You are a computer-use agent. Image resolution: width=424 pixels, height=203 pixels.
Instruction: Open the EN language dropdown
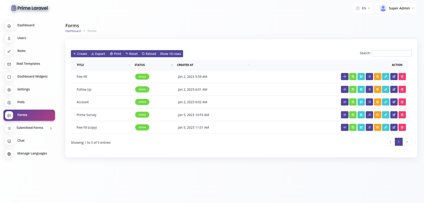363,8
